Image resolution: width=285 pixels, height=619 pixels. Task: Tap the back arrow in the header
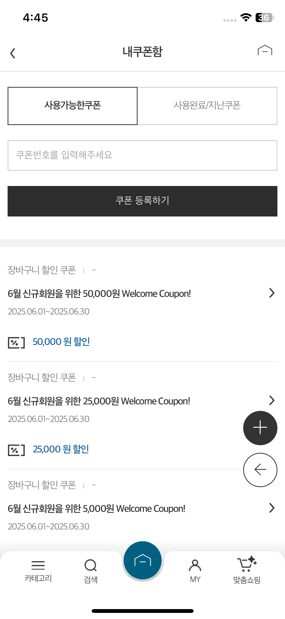13,53
